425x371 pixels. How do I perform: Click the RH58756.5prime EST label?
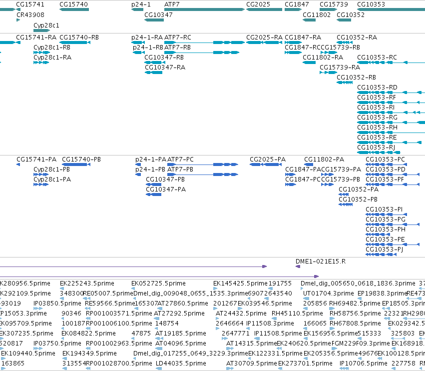[355, 313]
